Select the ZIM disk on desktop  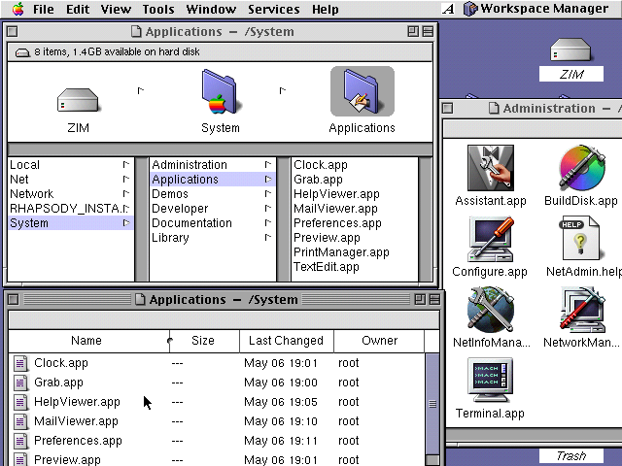[x=570, y=50]
